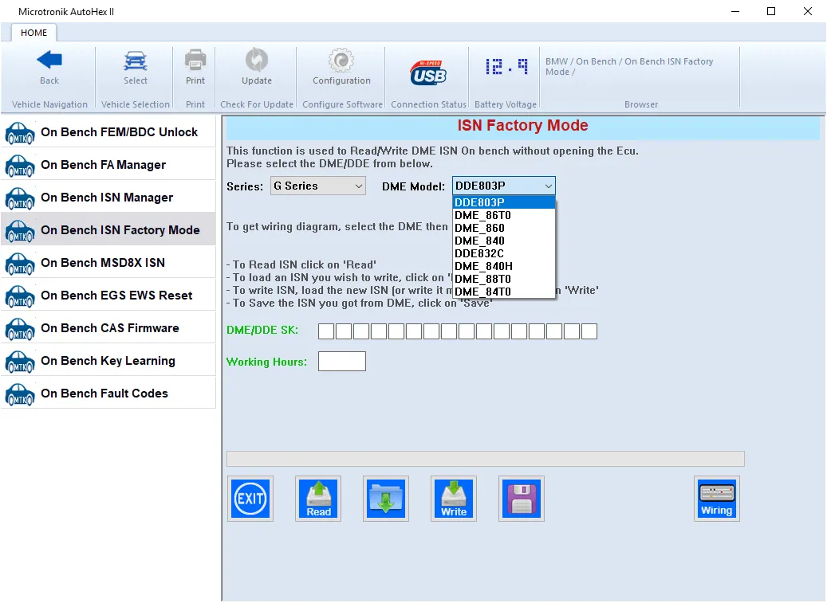Choose DME_860 from the list
This screenshot has height=603, width=827.
pos(504,228)
